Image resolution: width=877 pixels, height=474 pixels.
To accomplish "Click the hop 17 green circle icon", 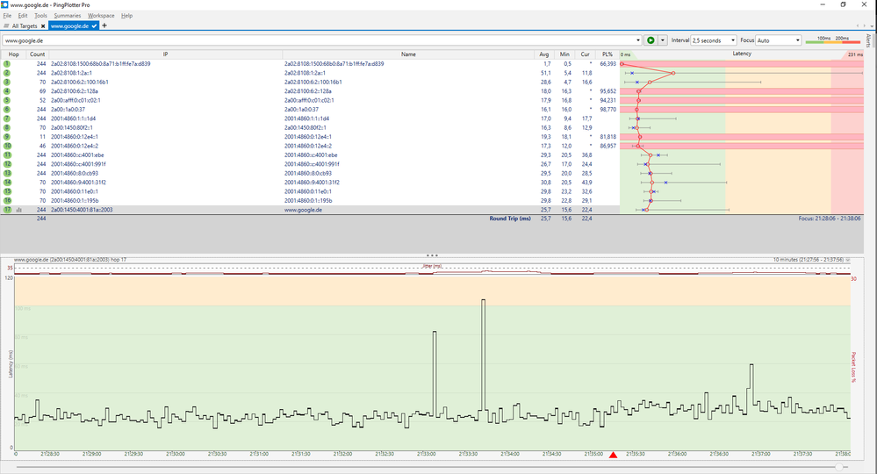I will click(7, 210).
